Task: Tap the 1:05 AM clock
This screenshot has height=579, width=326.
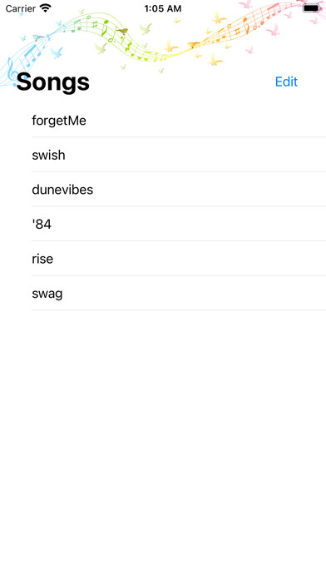Action: point(163,8)
